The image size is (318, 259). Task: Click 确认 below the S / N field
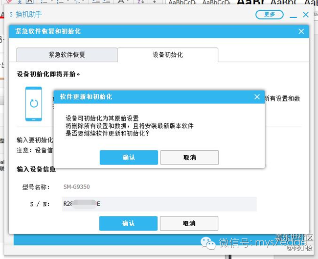tap(128, 223)
